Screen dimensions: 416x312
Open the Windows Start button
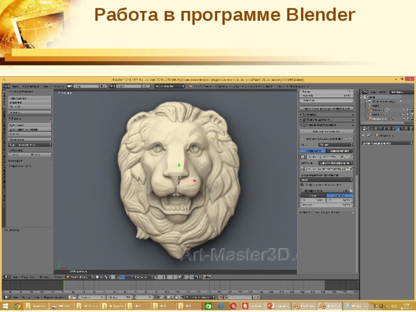pyautogui.click(x=5, y=306)
